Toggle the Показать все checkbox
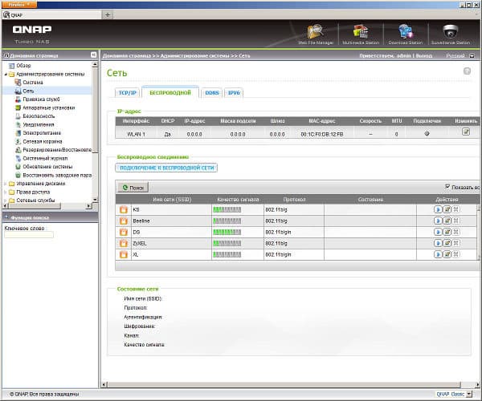The image size is (482, 401). (x=447, y=186)
